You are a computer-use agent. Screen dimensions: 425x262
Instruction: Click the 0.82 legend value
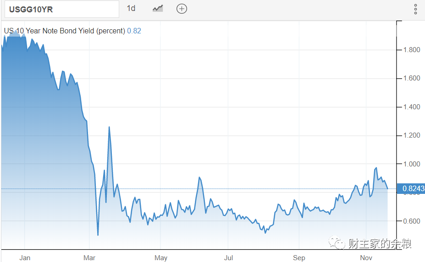pos(134,31)
